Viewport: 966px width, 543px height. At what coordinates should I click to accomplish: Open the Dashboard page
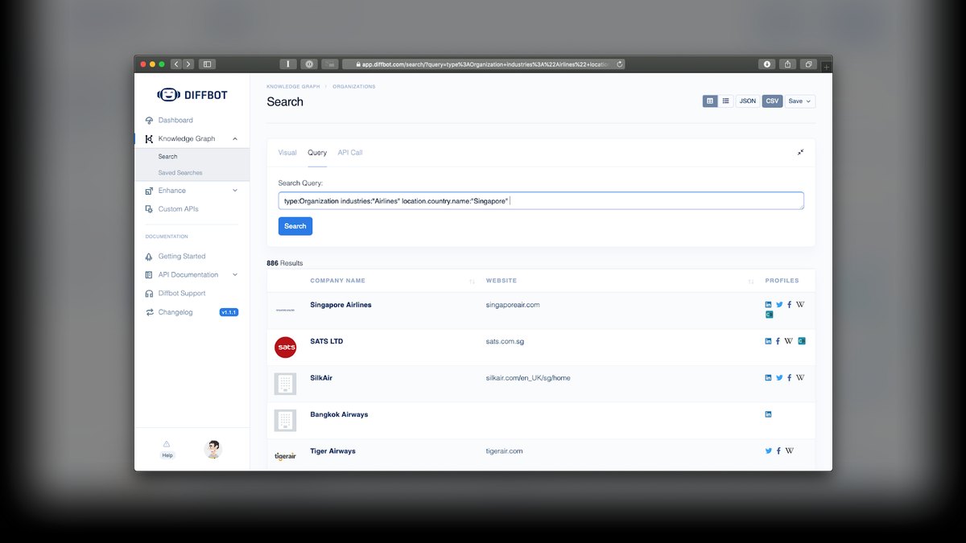click(x=175, y=120)
